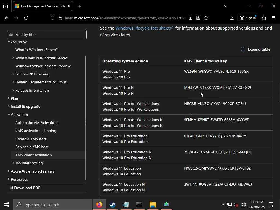Expand the Resources section
The image size is (280, 210).
tap(9, 179)
